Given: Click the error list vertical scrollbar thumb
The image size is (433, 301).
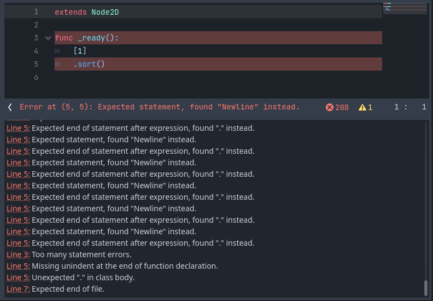Looking at the screenshot, I should click(x=426, y=288).
